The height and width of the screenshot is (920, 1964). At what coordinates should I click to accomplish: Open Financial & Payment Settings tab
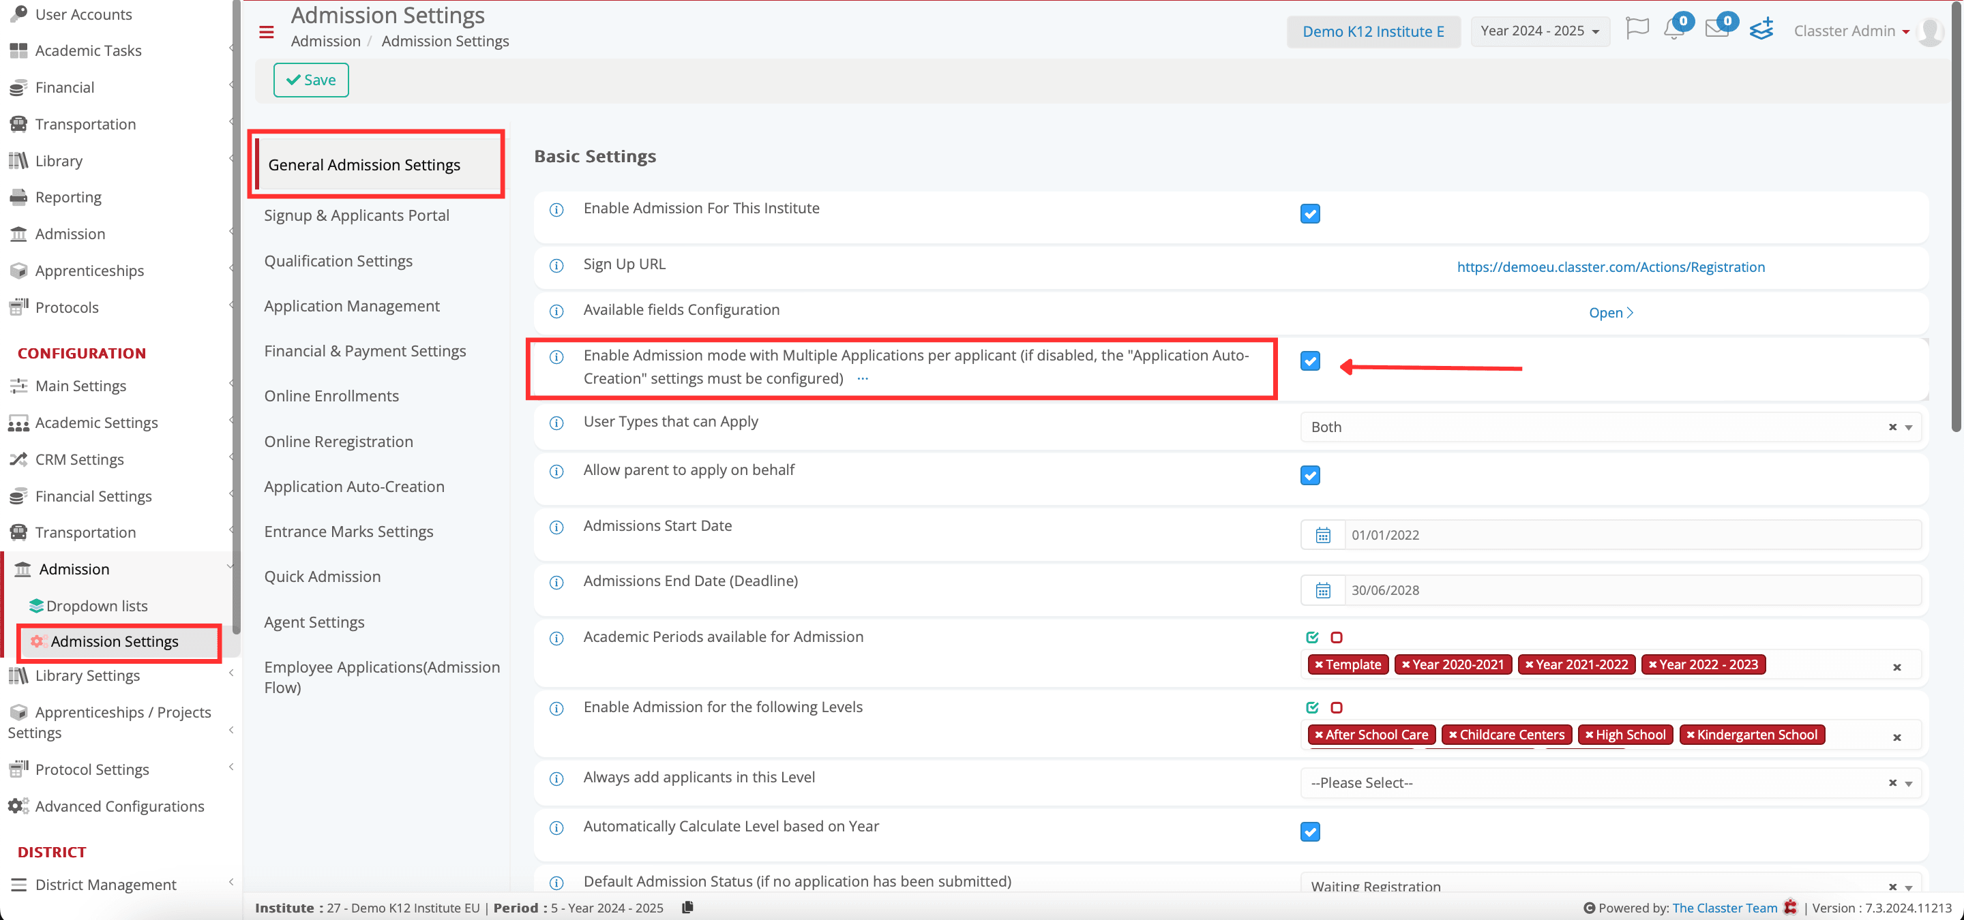[x=364, y=351]
